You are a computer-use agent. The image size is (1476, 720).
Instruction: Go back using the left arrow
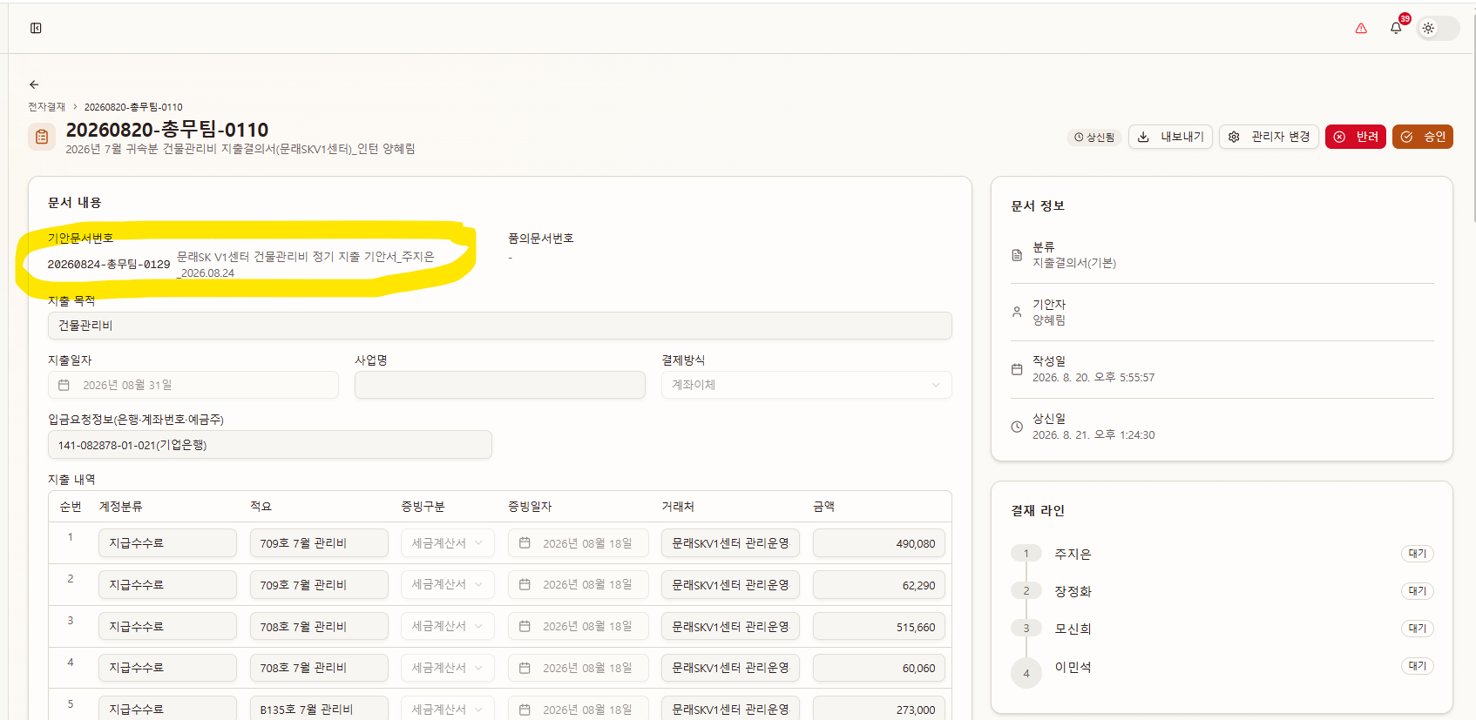pos(34,84)
